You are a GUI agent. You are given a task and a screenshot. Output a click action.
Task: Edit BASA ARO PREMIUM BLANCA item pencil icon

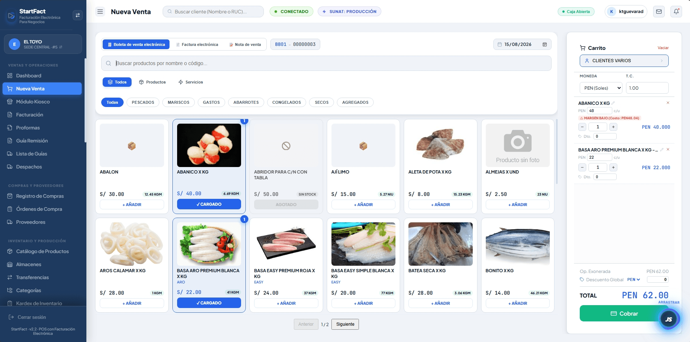tap(662, 149)
